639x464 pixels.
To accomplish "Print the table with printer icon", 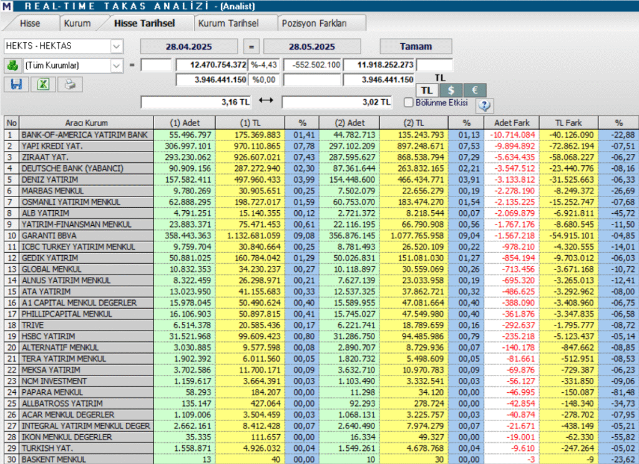I will [70, 84].
